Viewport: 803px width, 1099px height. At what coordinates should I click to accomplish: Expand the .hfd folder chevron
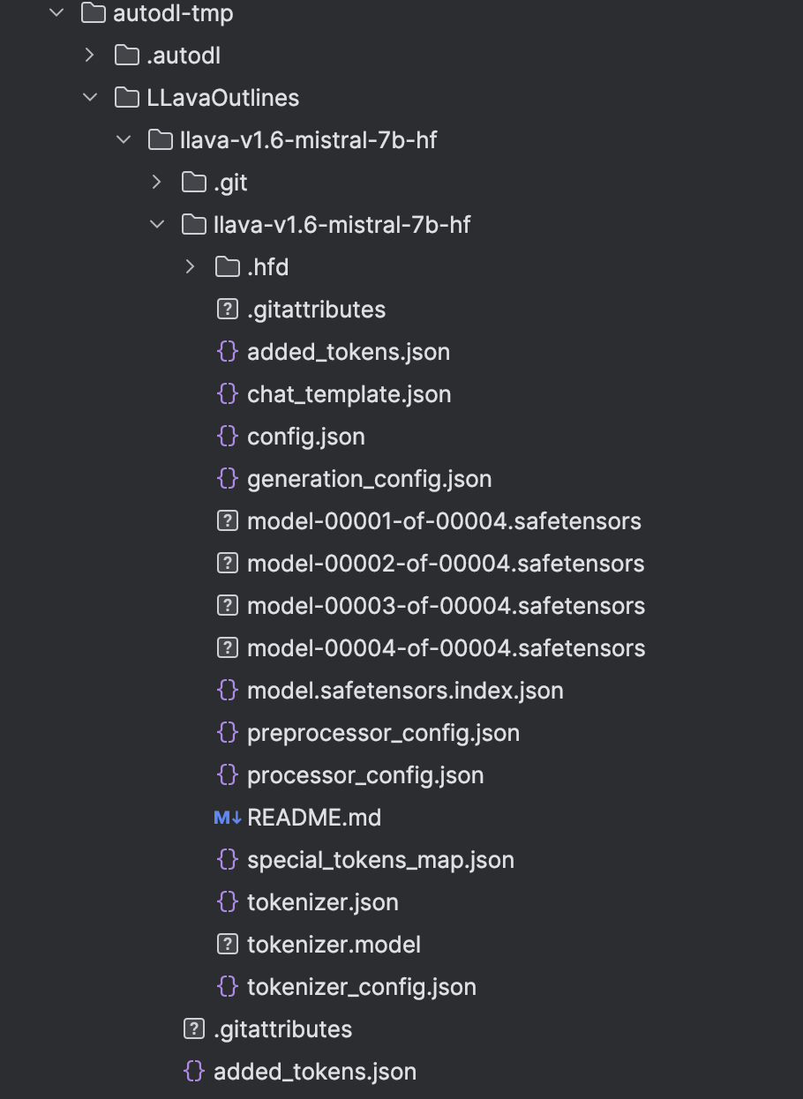[x=191, y=267]
